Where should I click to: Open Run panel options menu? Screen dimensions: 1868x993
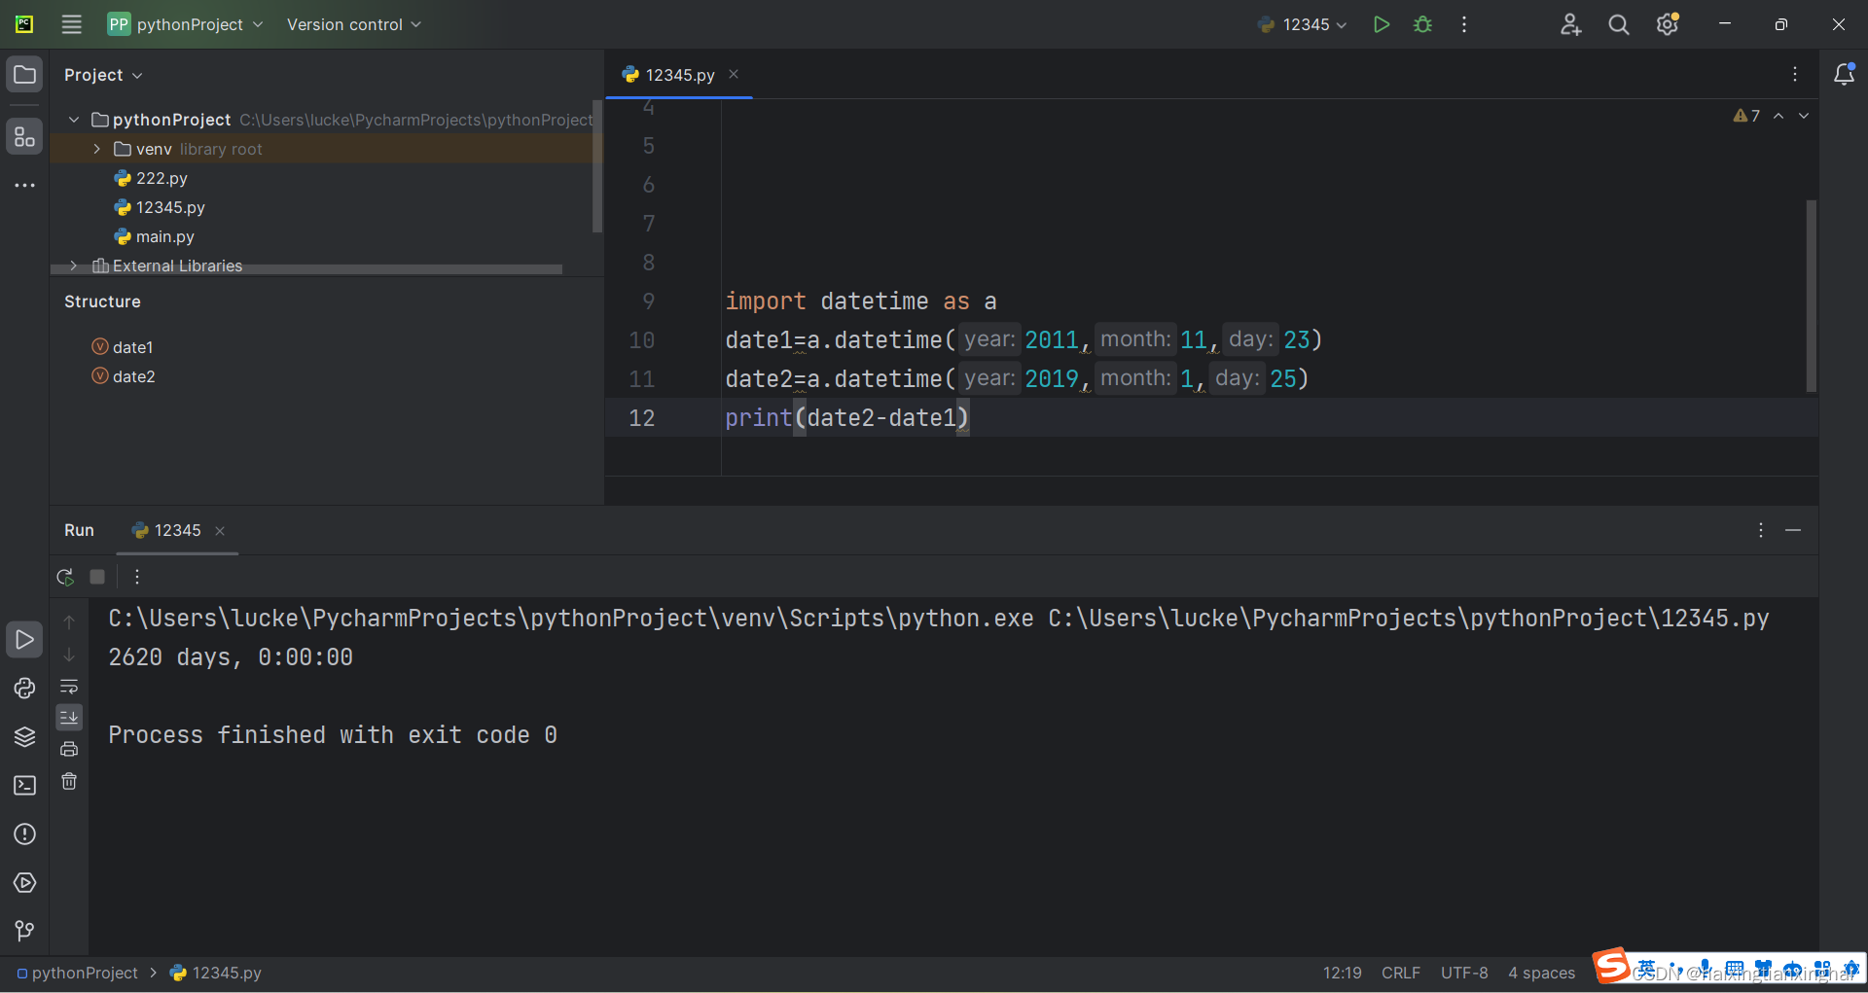[x=1761, y=530]
